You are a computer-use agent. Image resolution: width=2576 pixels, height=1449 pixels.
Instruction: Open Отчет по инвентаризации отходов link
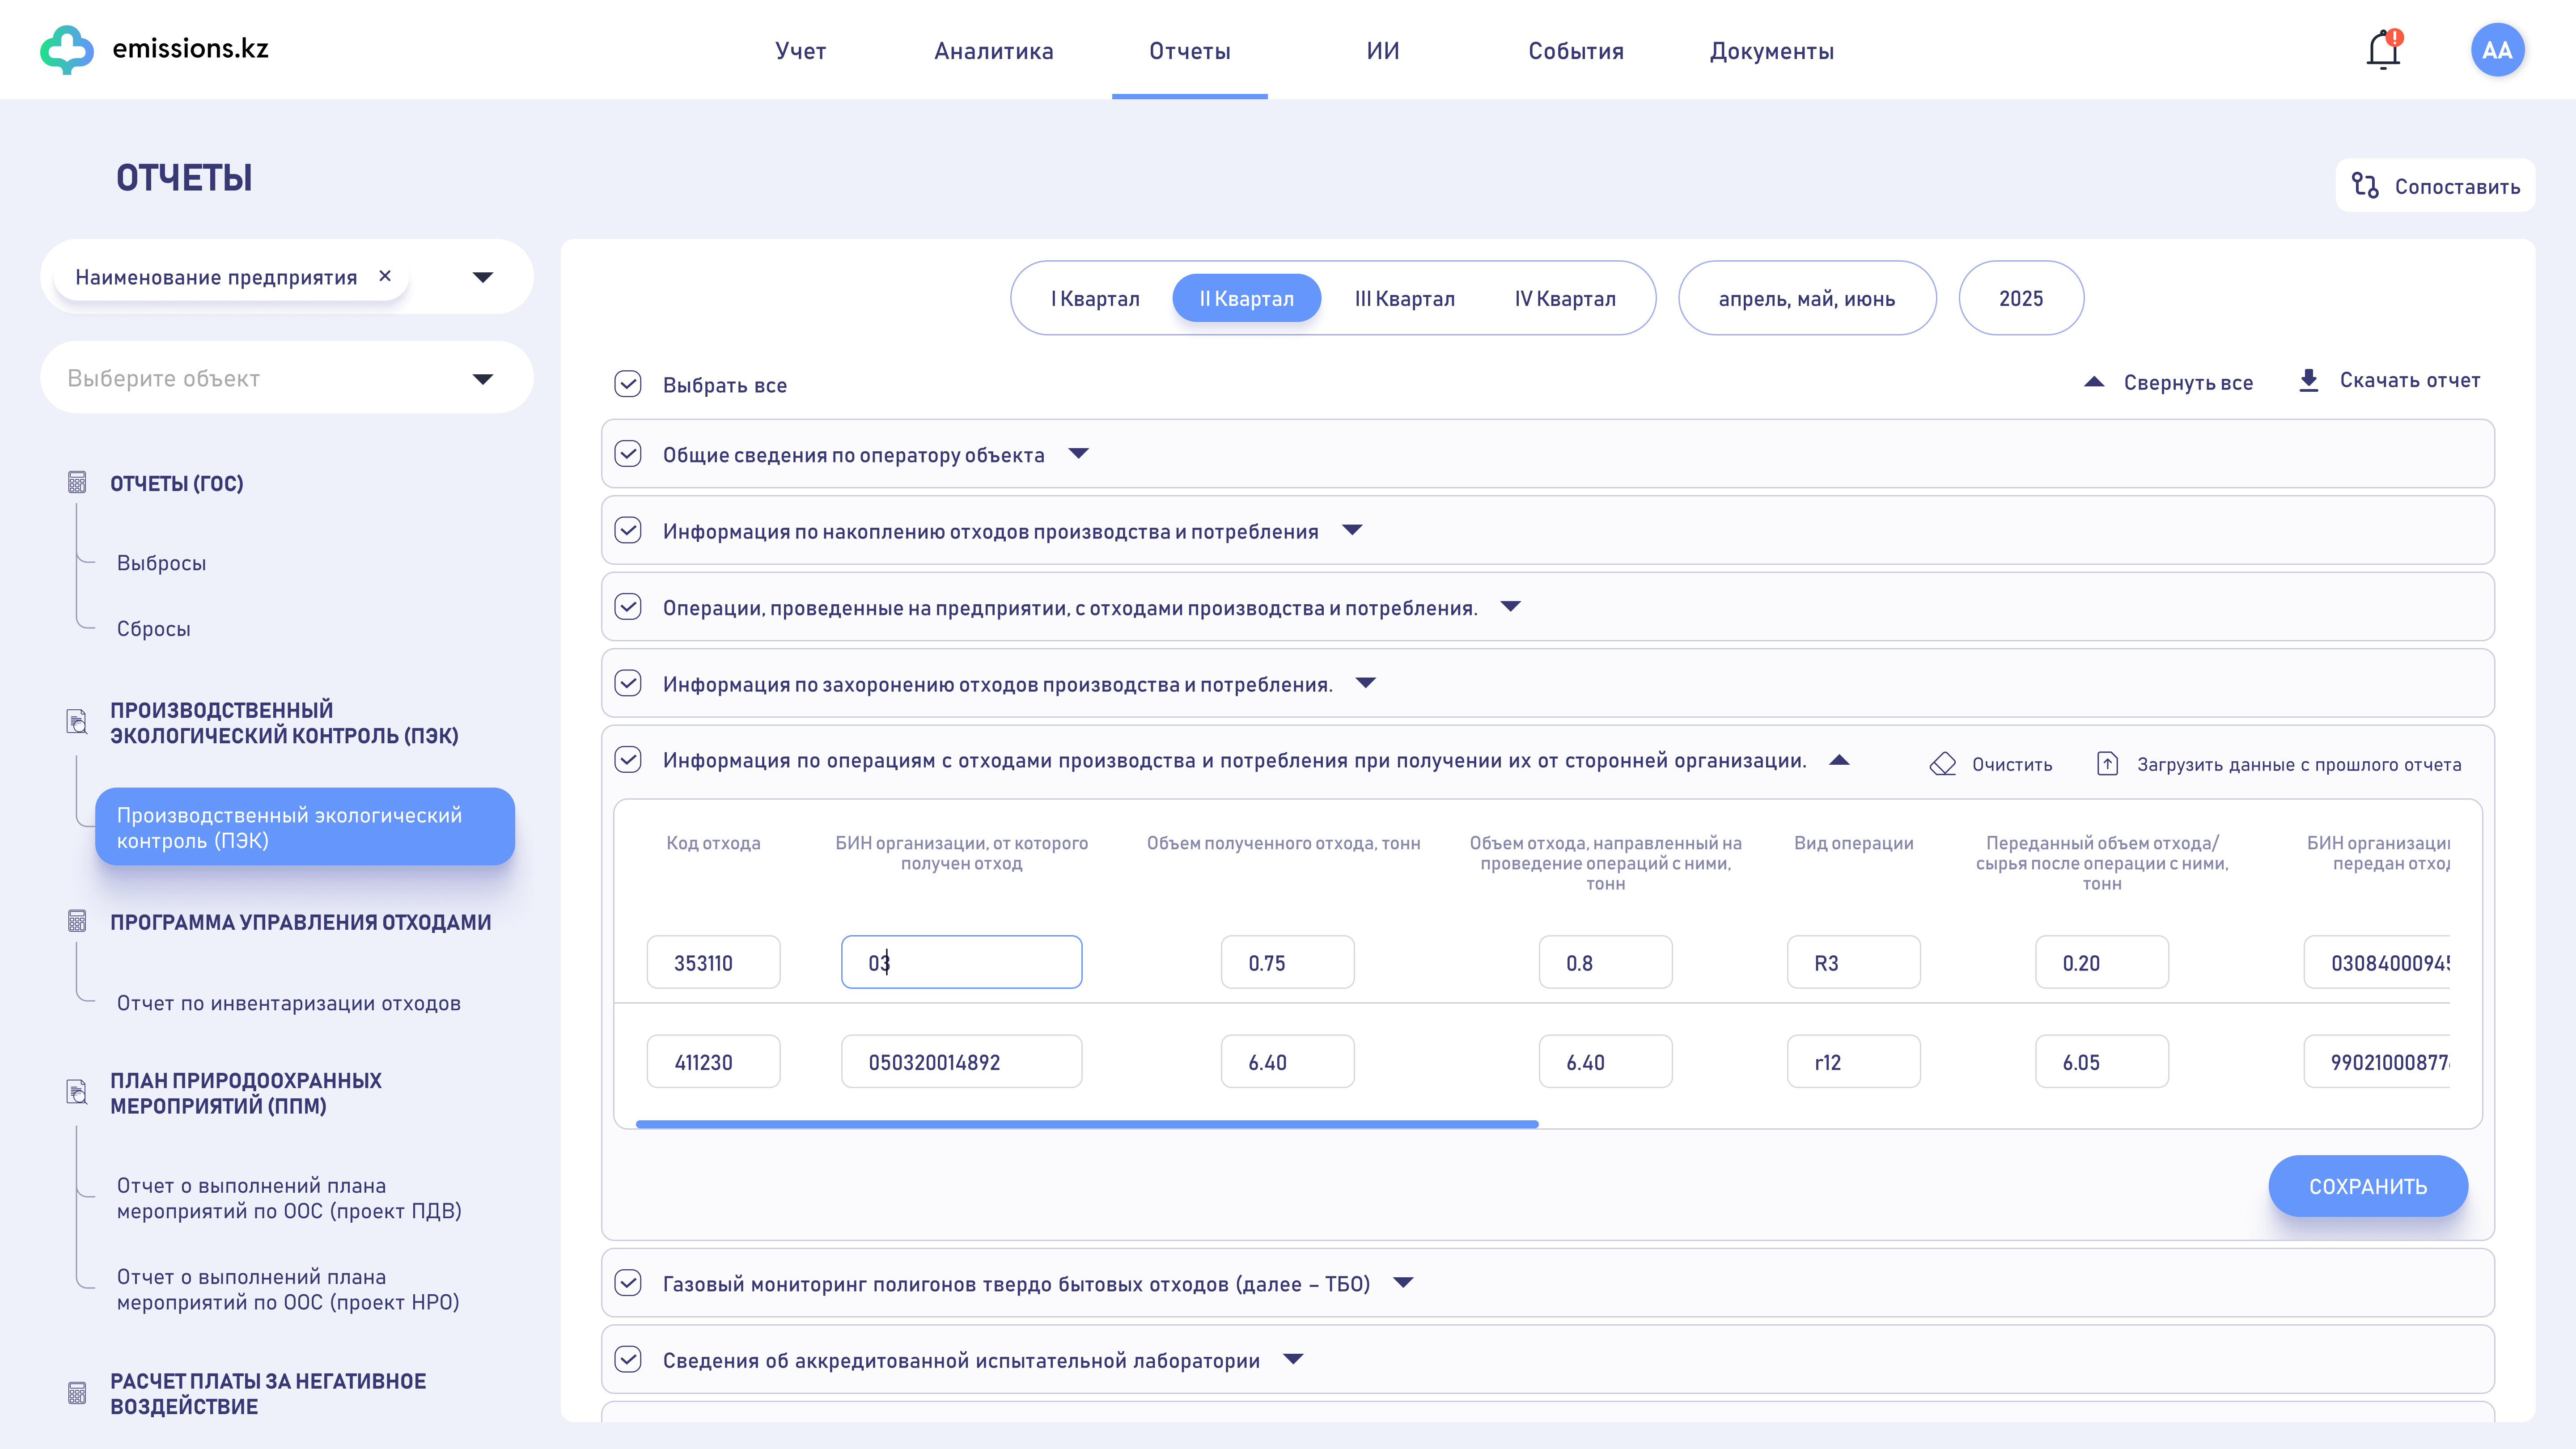(288, 1003)
